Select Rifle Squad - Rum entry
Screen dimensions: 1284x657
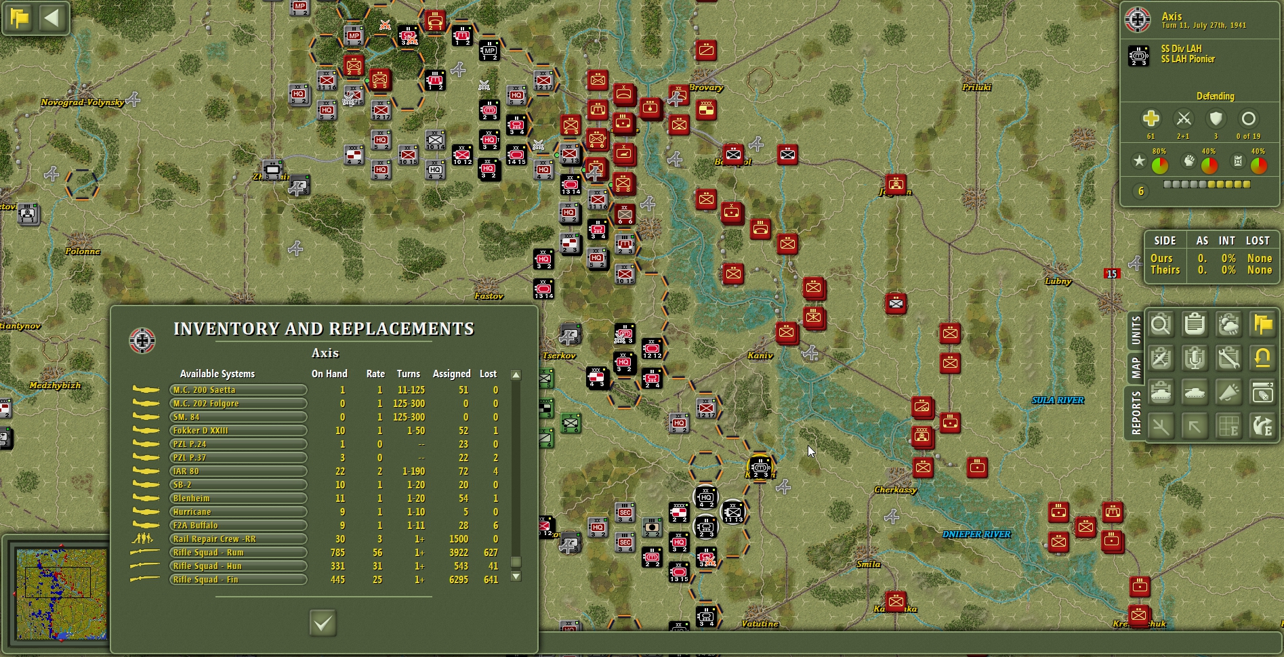click(238, 553)
